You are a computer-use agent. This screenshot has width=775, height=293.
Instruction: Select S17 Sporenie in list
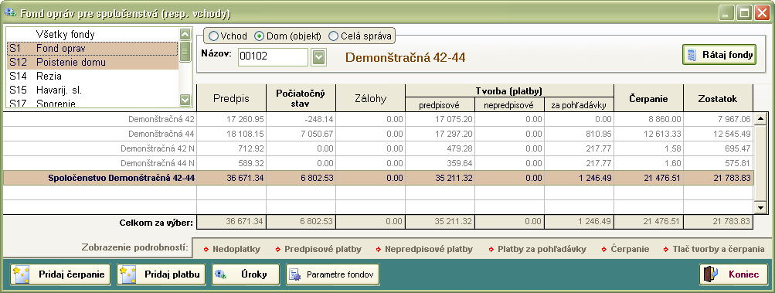[x=92, y=103]
